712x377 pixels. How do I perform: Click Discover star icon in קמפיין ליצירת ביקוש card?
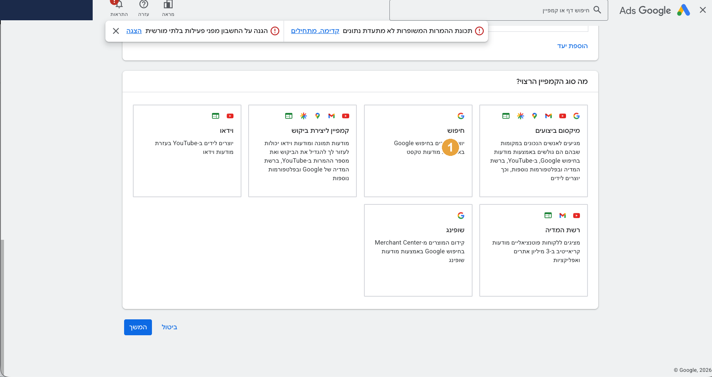[x=303, y=116]
